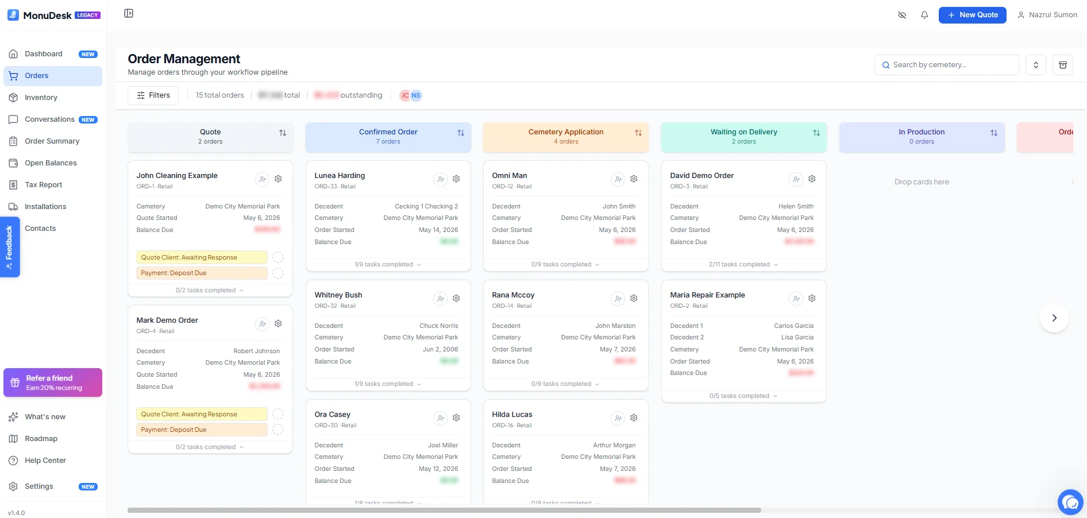The width and height of the screenshot is (1087, 518).
Task: Sort the Waiting on Delivery column
Action: pyautogui.click(x=816, y=133)
